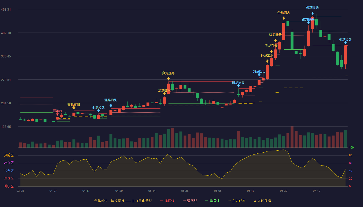Click the 真龙现身 signal arrow marker

[169, 79]
